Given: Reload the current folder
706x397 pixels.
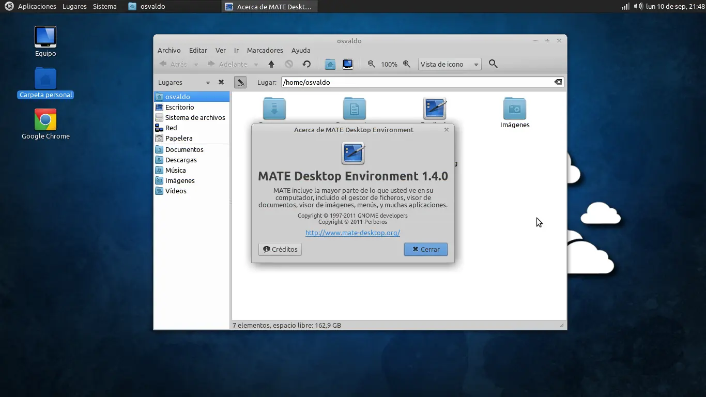Looking at the screenshot, I should tap(306, 64).
